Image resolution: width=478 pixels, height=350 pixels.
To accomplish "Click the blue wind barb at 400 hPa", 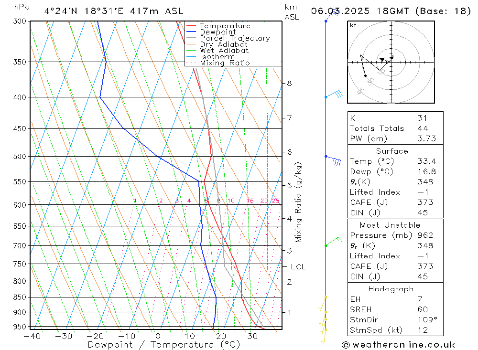I will [334, 95].
